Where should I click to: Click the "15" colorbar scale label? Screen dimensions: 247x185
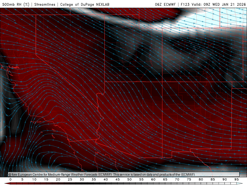click(x=46, y=179)
